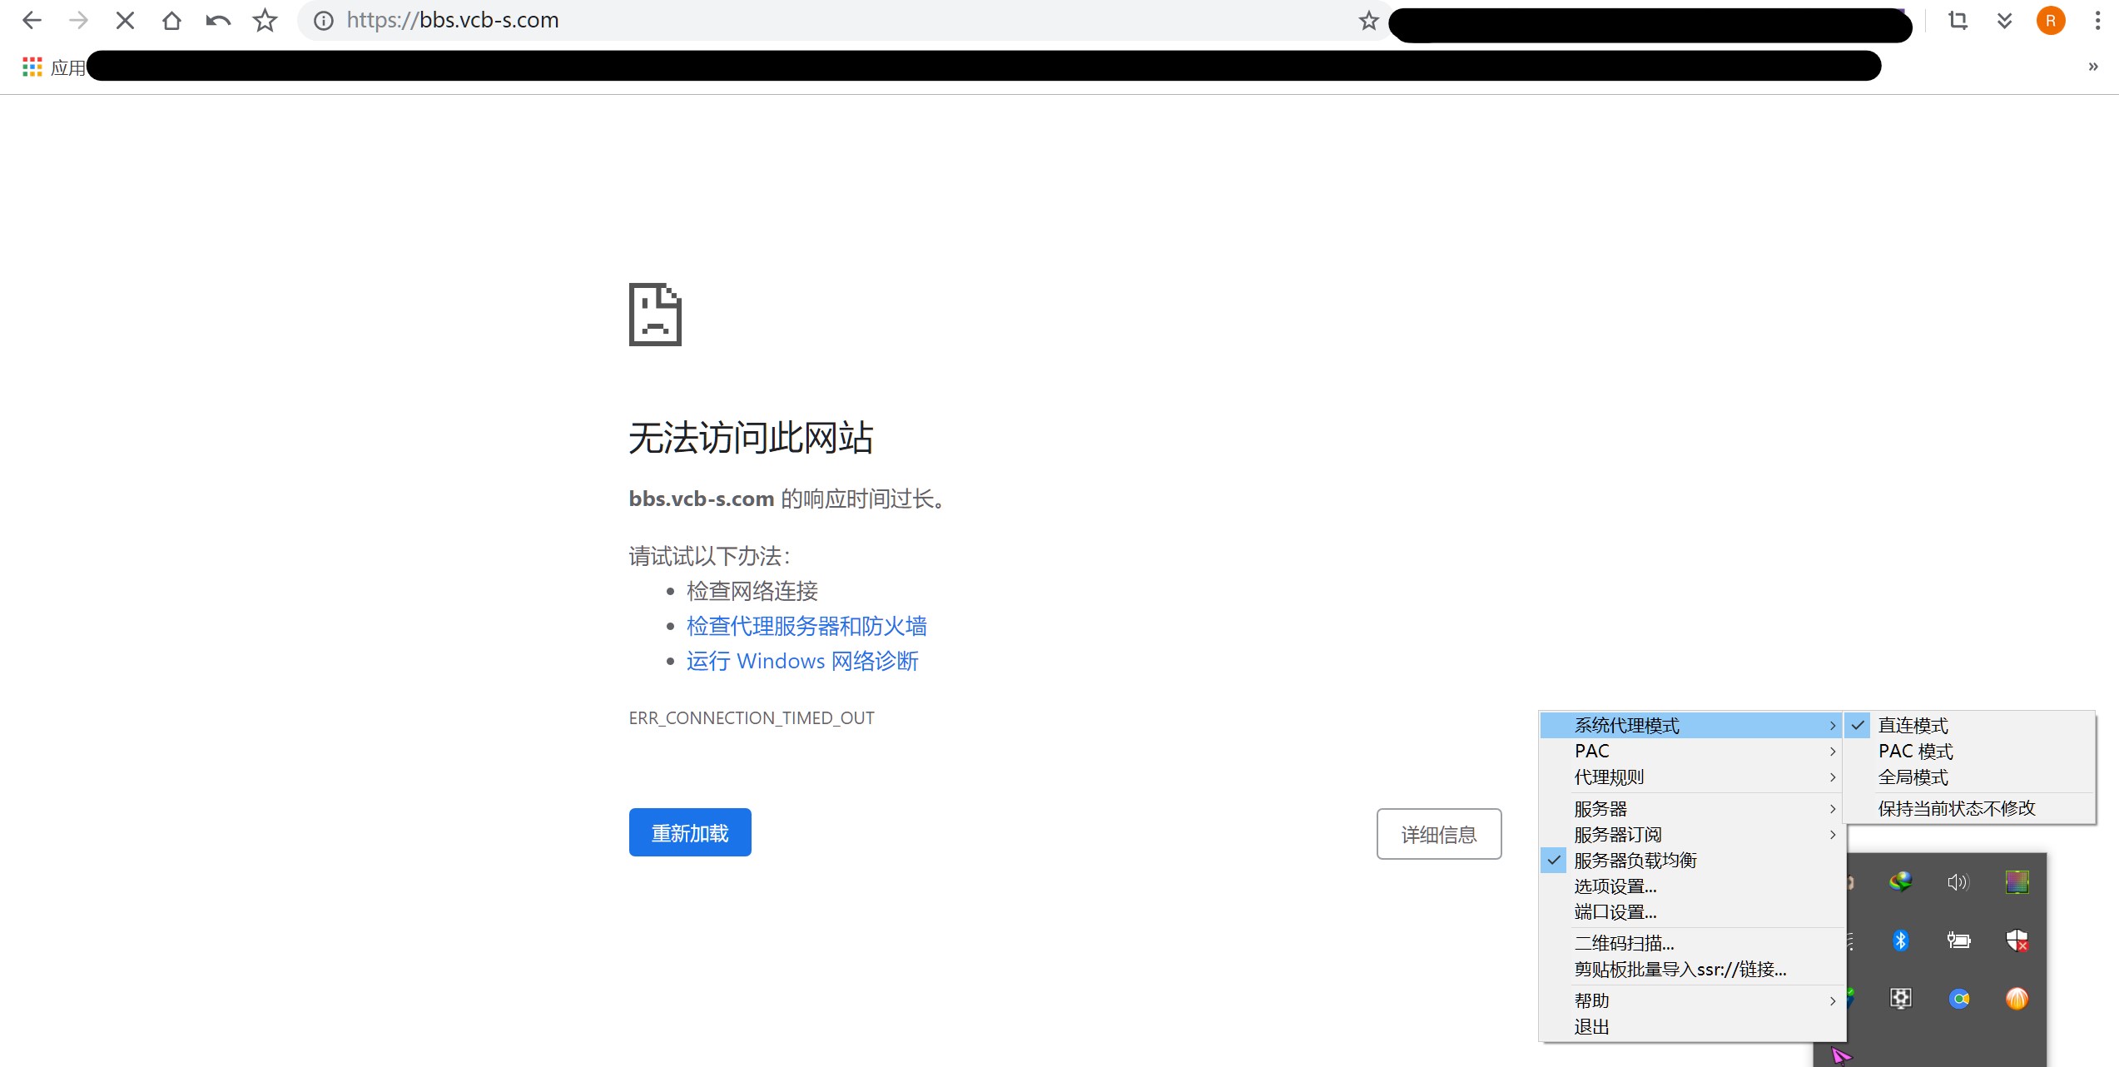Expand the double-chevron down extension menu
This screenshot has height=1067, width=2119.
point(2005,21)
